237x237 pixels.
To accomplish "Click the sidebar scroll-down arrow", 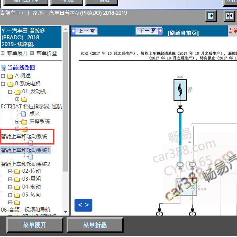I will point(66,212).
